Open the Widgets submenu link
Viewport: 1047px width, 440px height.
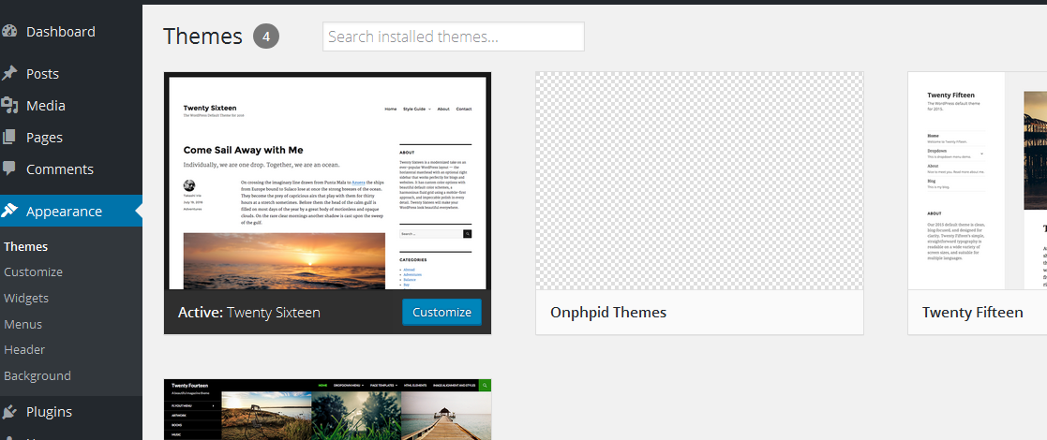(26, 298)
